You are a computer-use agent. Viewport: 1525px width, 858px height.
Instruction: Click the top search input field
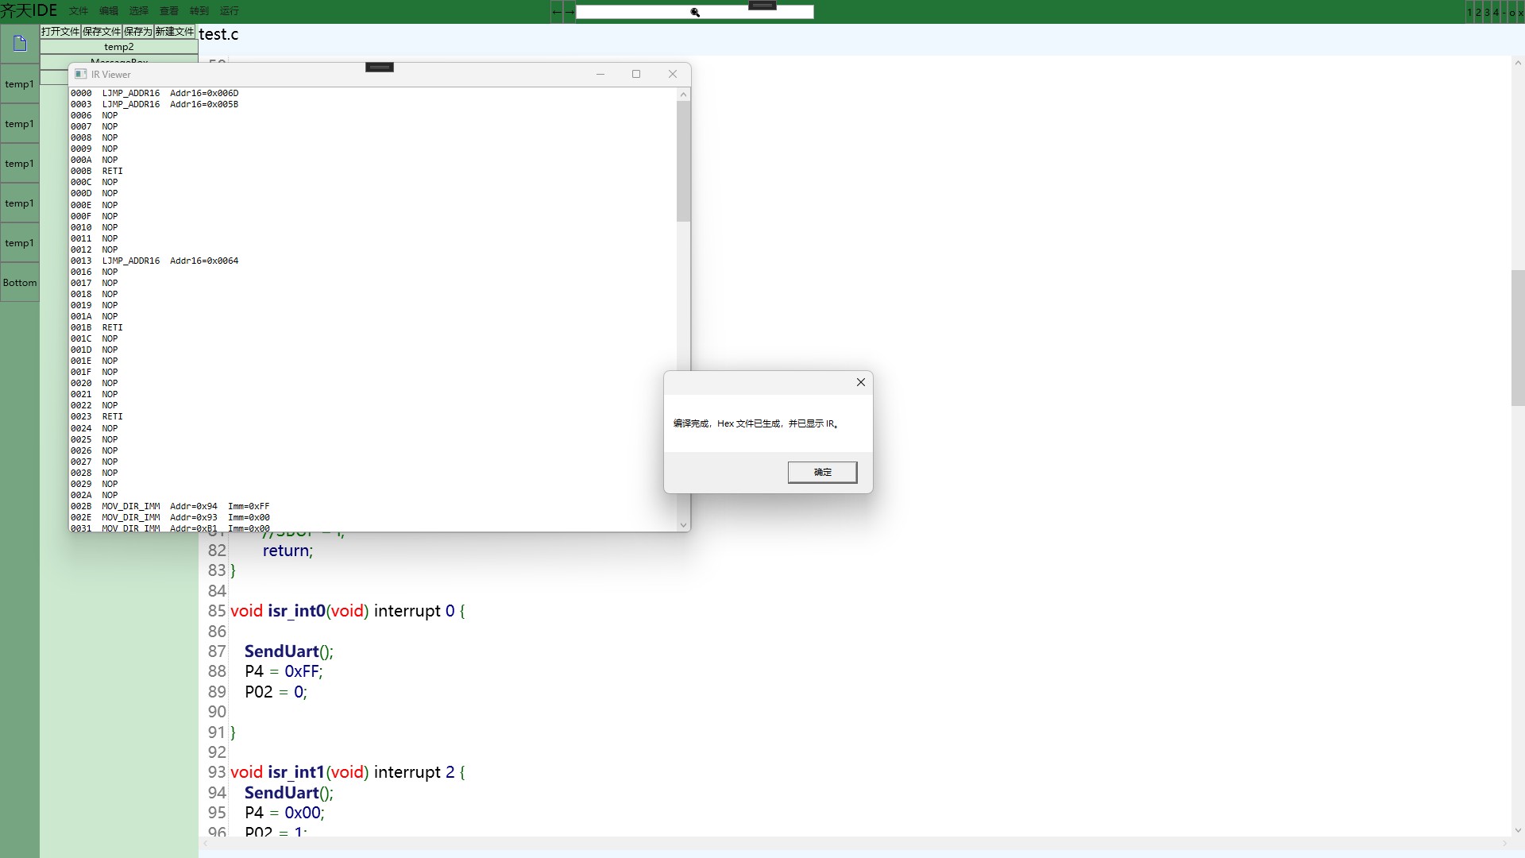pyautogui.click(x=635, y=12)
